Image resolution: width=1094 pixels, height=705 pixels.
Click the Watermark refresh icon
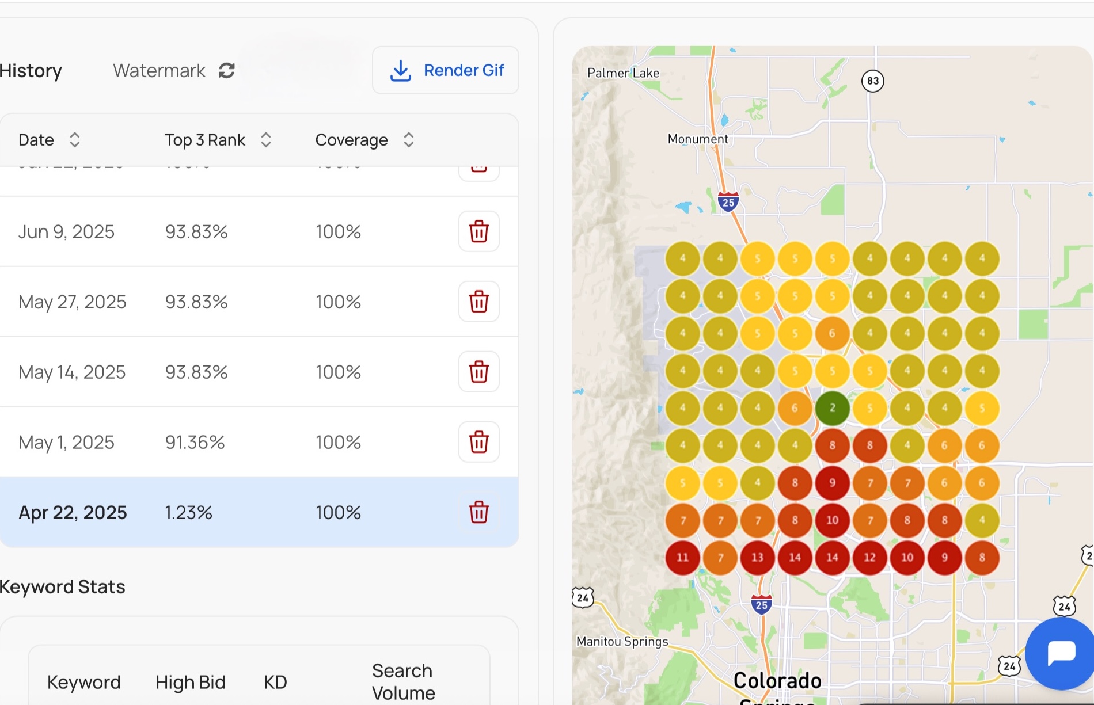[x=227, y=70]
